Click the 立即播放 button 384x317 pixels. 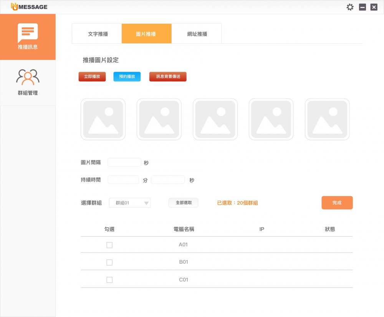(92, 77)
